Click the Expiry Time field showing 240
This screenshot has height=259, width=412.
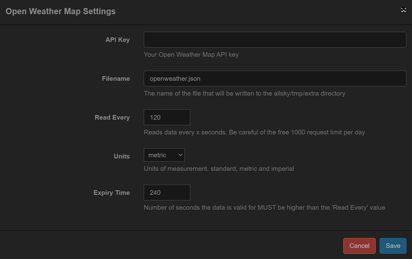tap(167, 192)
